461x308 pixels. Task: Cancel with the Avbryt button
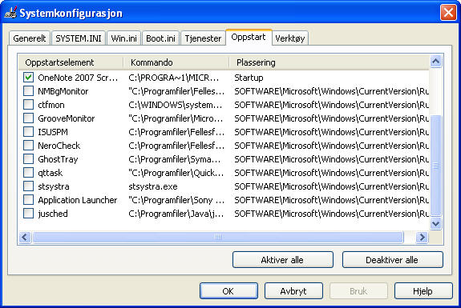click(x=293, y=291)
